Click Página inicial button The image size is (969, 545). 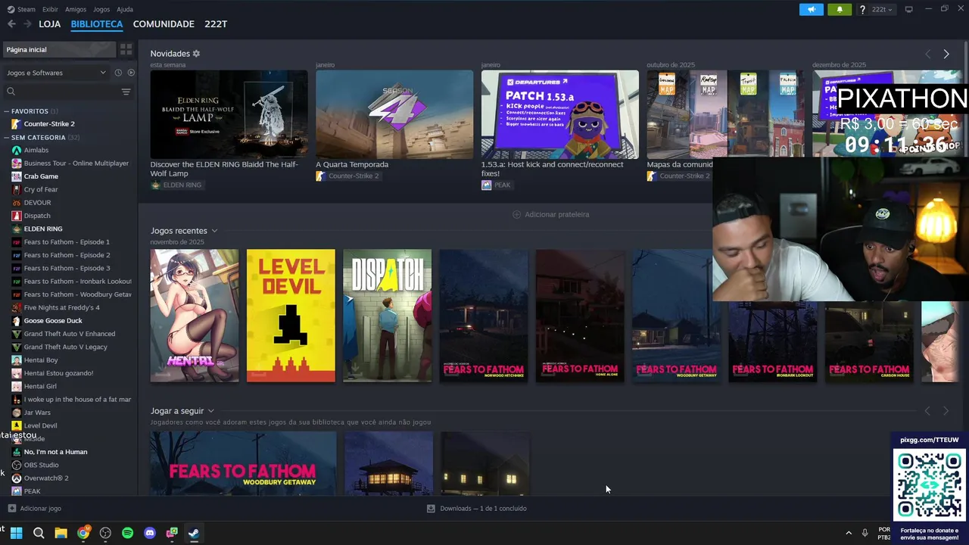59,49
